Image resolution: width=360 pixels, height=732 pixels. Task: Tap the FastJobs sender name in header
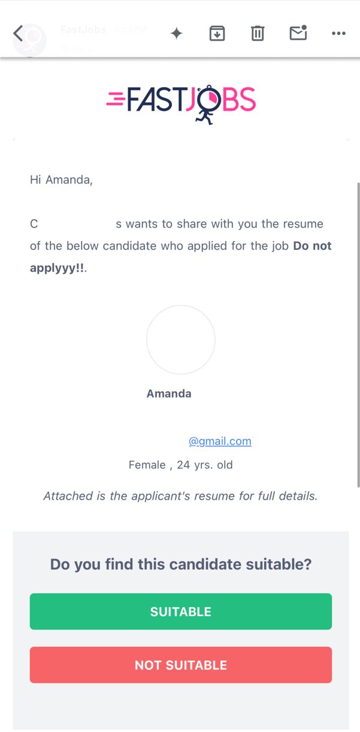(x=83, y=29)
